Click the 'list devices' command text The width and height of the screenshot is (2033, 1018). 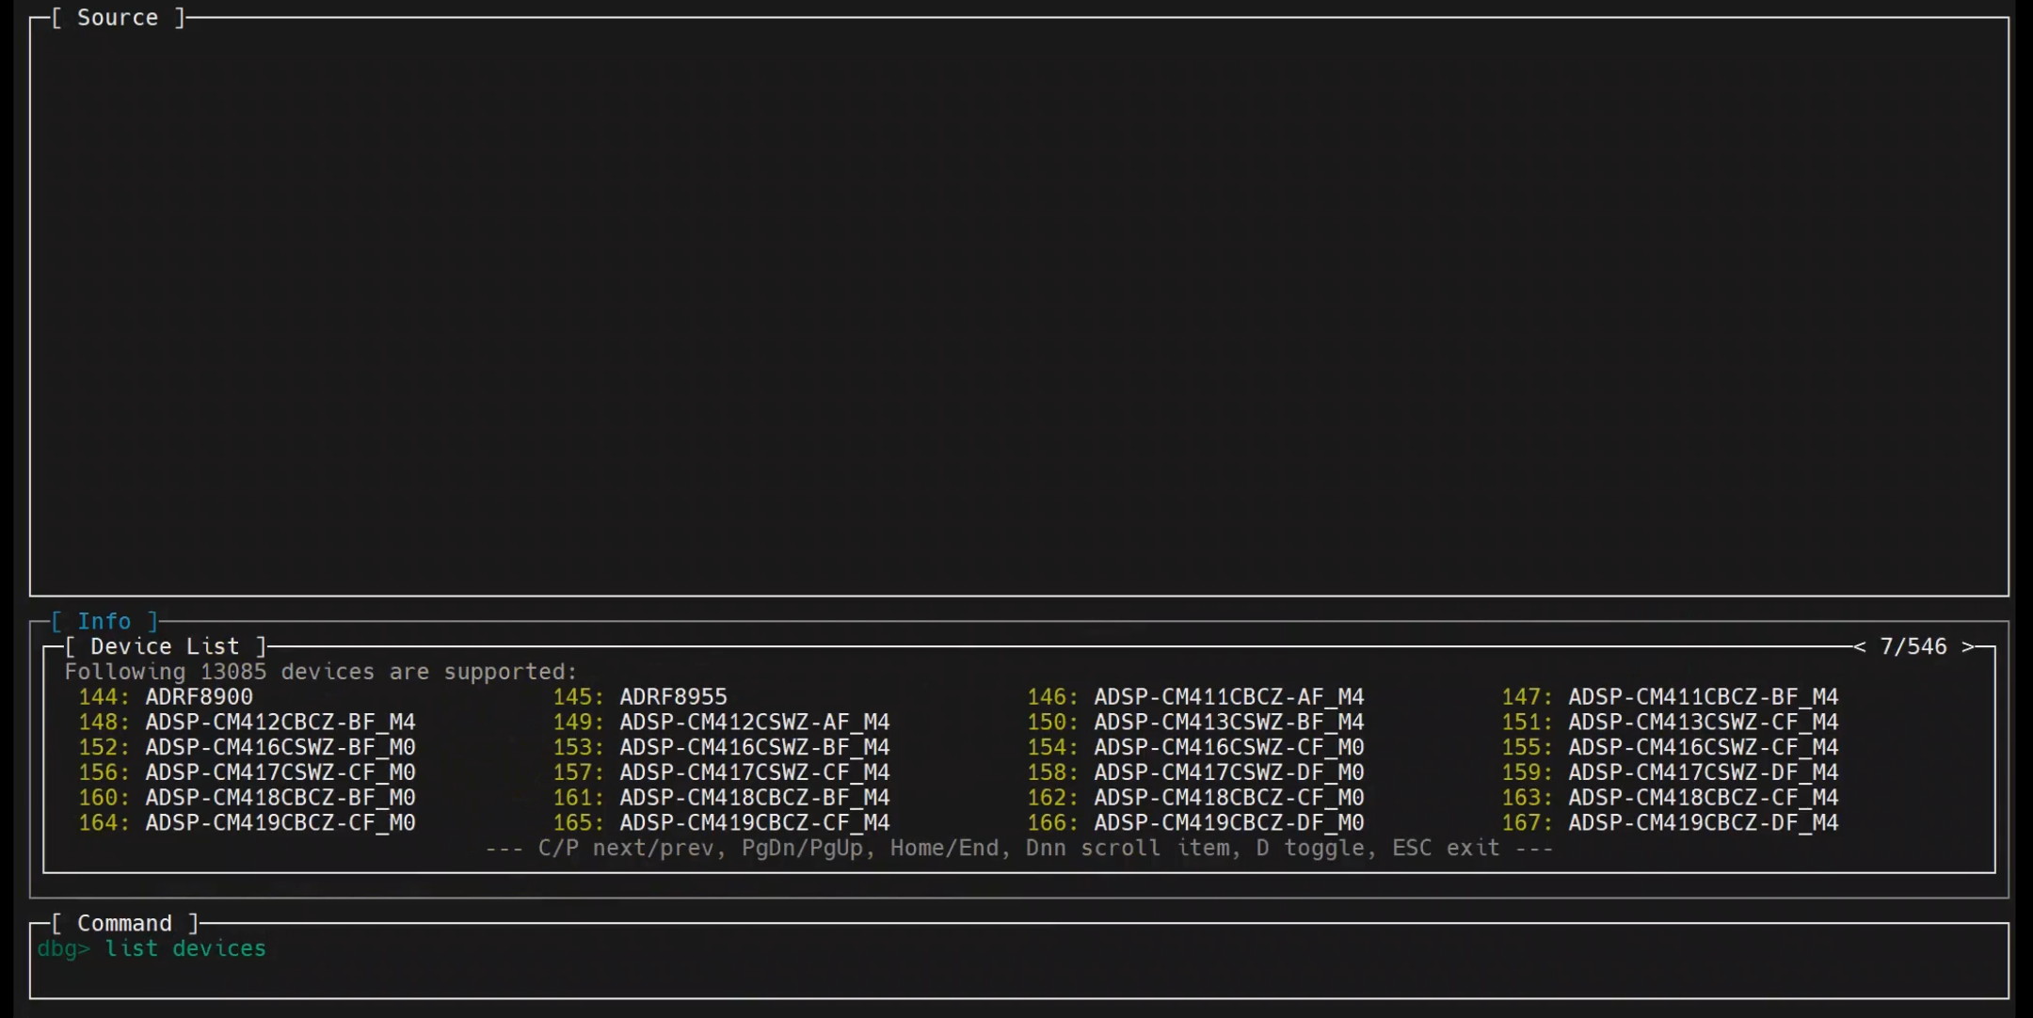[185, 948]
